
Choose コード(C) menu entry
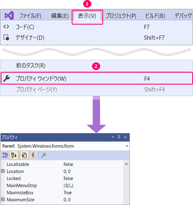click(x=96, y=27)
